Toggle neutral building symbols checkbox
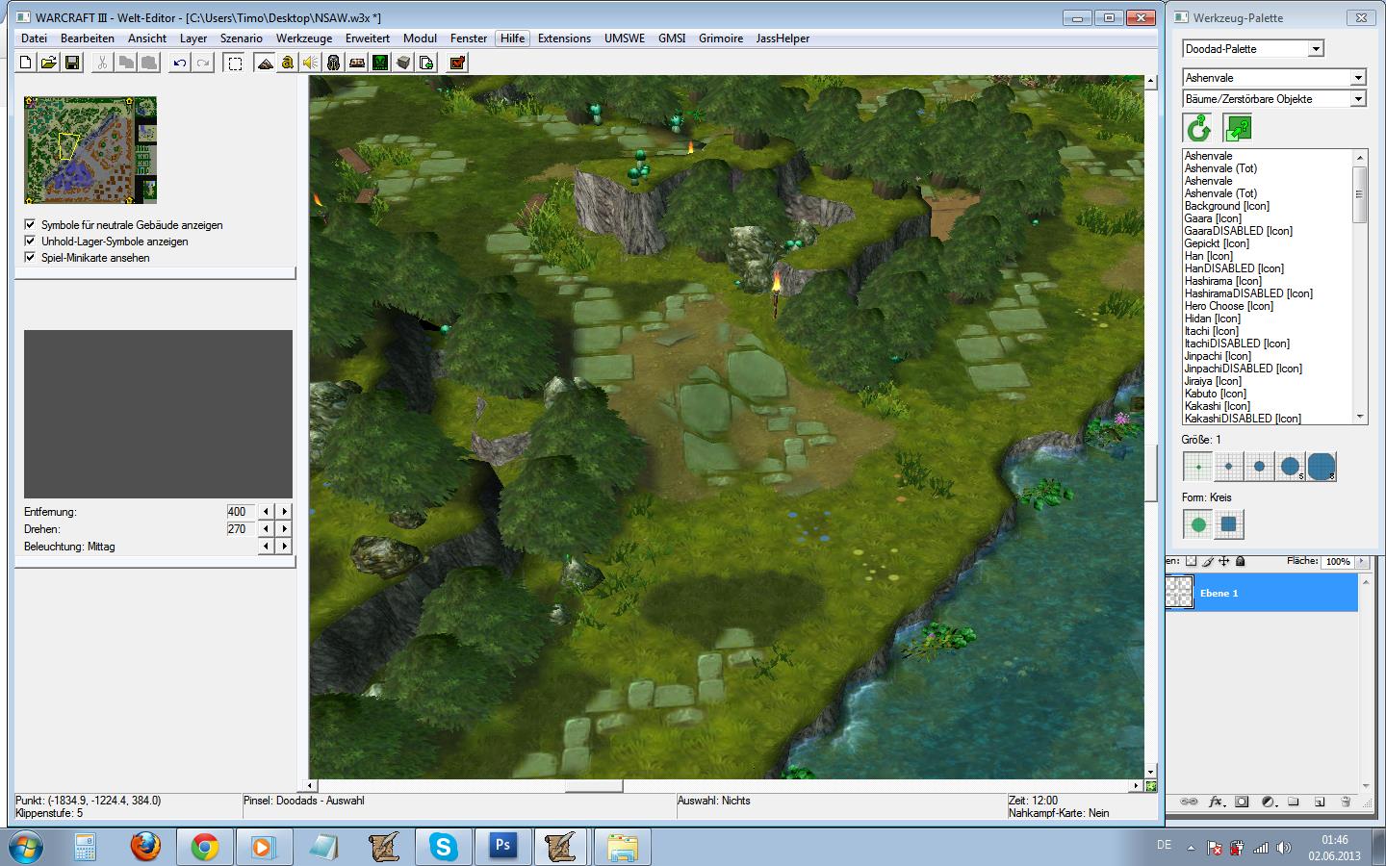The height and width of the screenshot is (866, 1386). (x=30, y=225)
